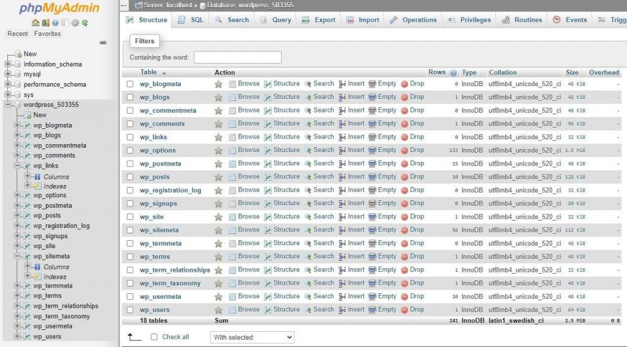Image resolution: width=627 pixels, height=347 pixels.
Task: Tick the wp_posts table checkbox
Action: point(130,177)
